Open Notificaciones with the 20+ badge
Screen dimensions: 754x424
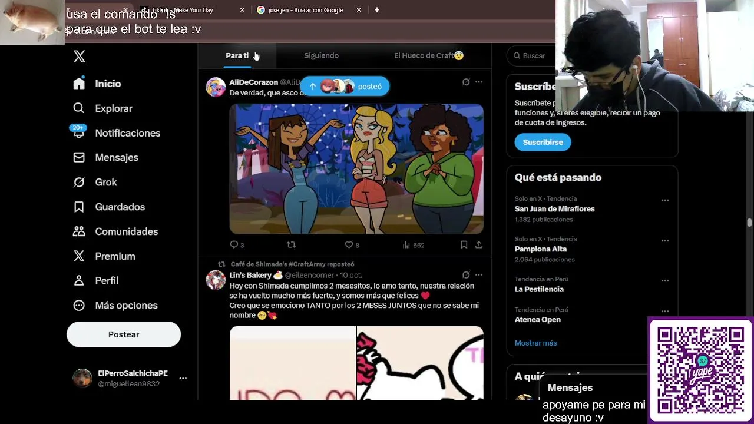click(117, 132)
